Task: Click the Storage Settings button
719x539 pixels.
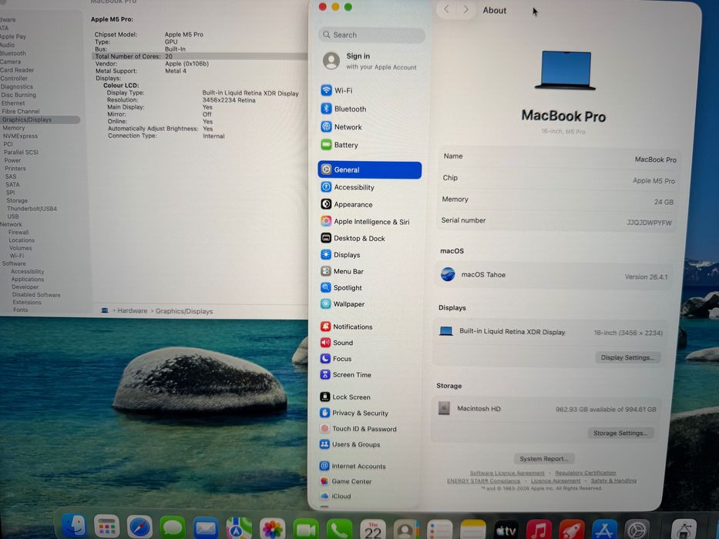Action: [620, 433]
